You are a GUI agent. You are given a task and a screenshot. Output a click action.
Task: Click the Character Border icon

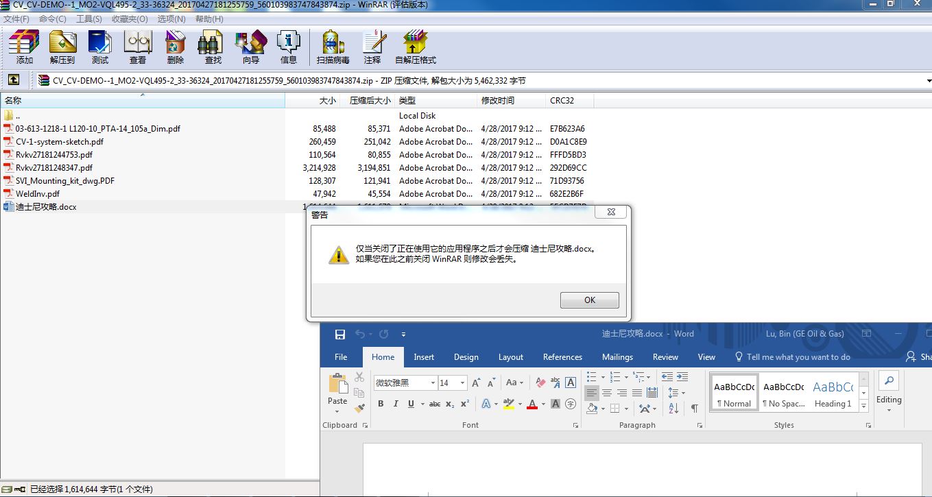(571, 383)
